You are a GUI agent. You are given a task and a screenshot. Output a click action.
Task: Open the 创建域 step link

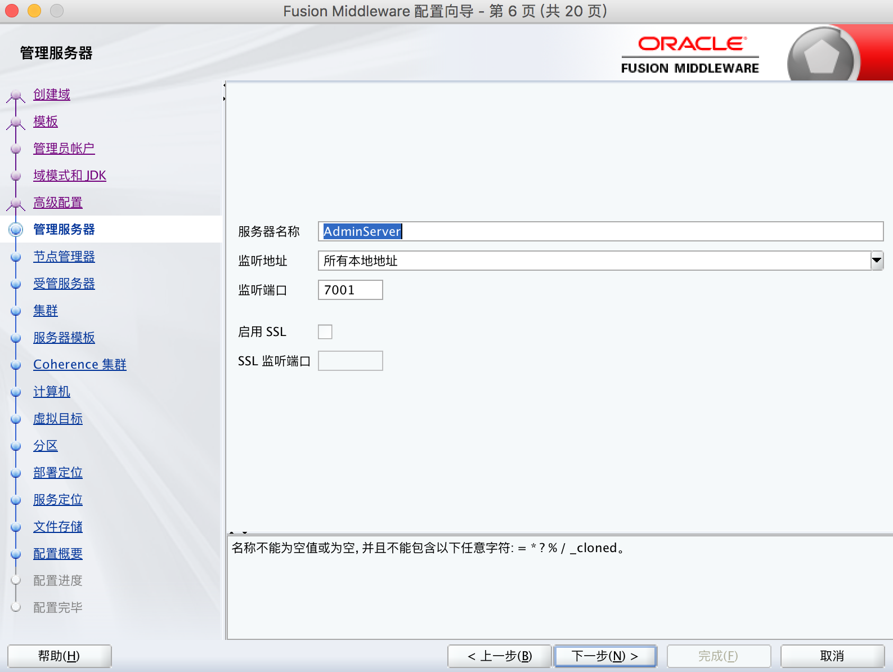pyautogui.click(x=52, y=95)
